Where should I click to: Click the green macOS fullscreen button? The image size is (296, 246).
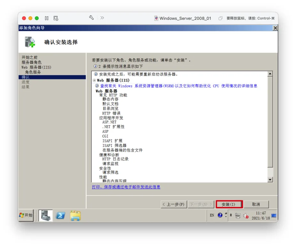pyautogui.click(x=37, y=18)
